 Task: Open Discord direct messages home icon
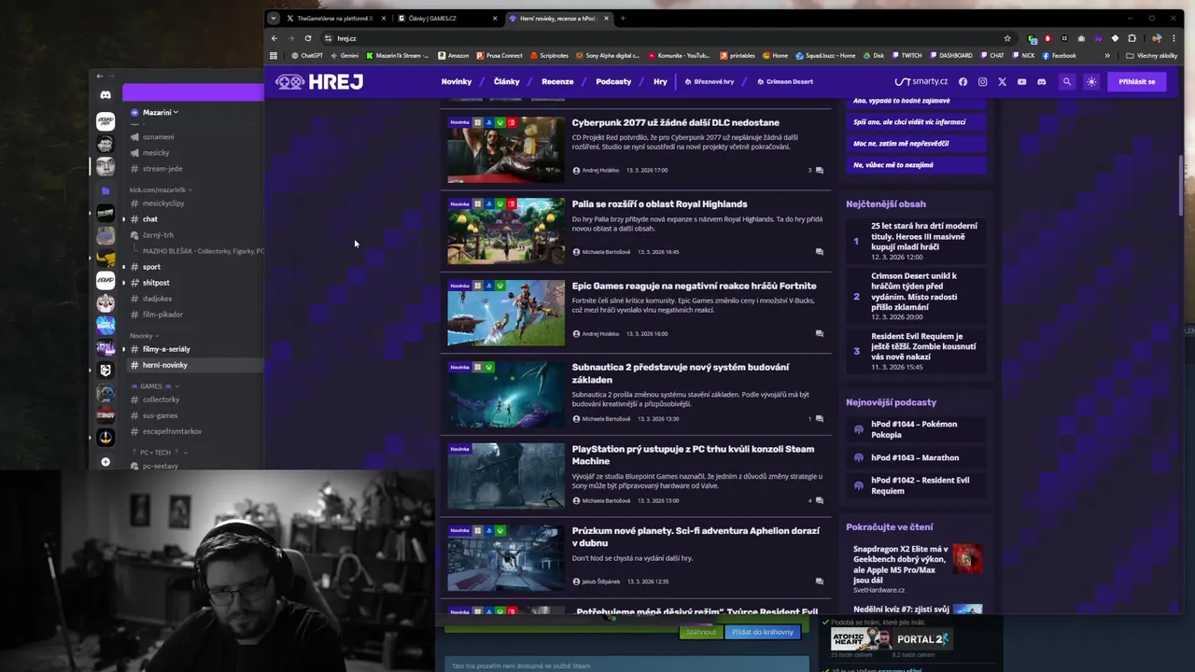[x=105, y=94]
